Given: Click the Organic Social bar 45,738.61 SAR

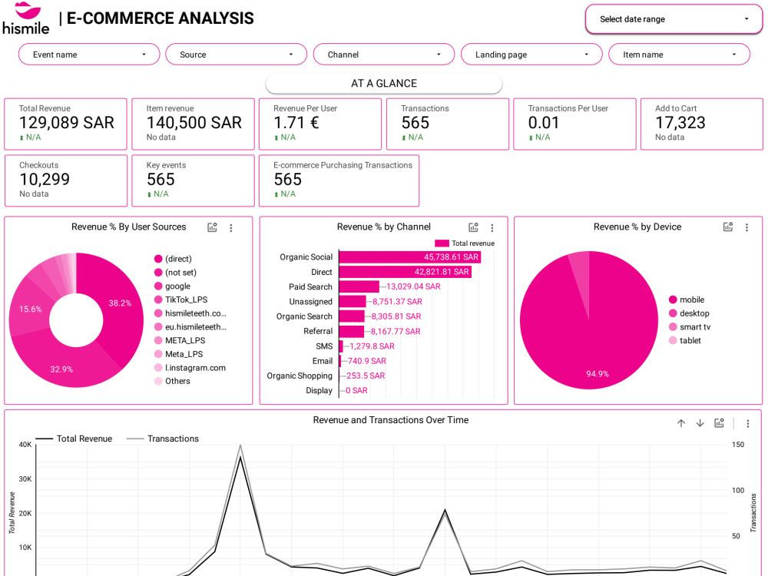Looking at the screenshot, I should coord(410,257).
